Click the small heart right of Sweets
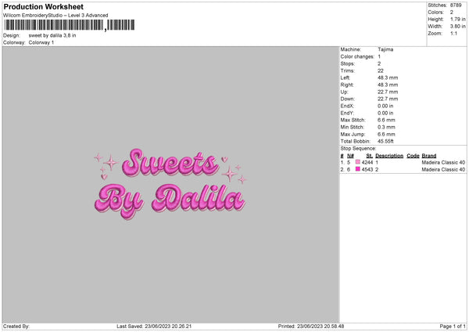 click(224, 159)
